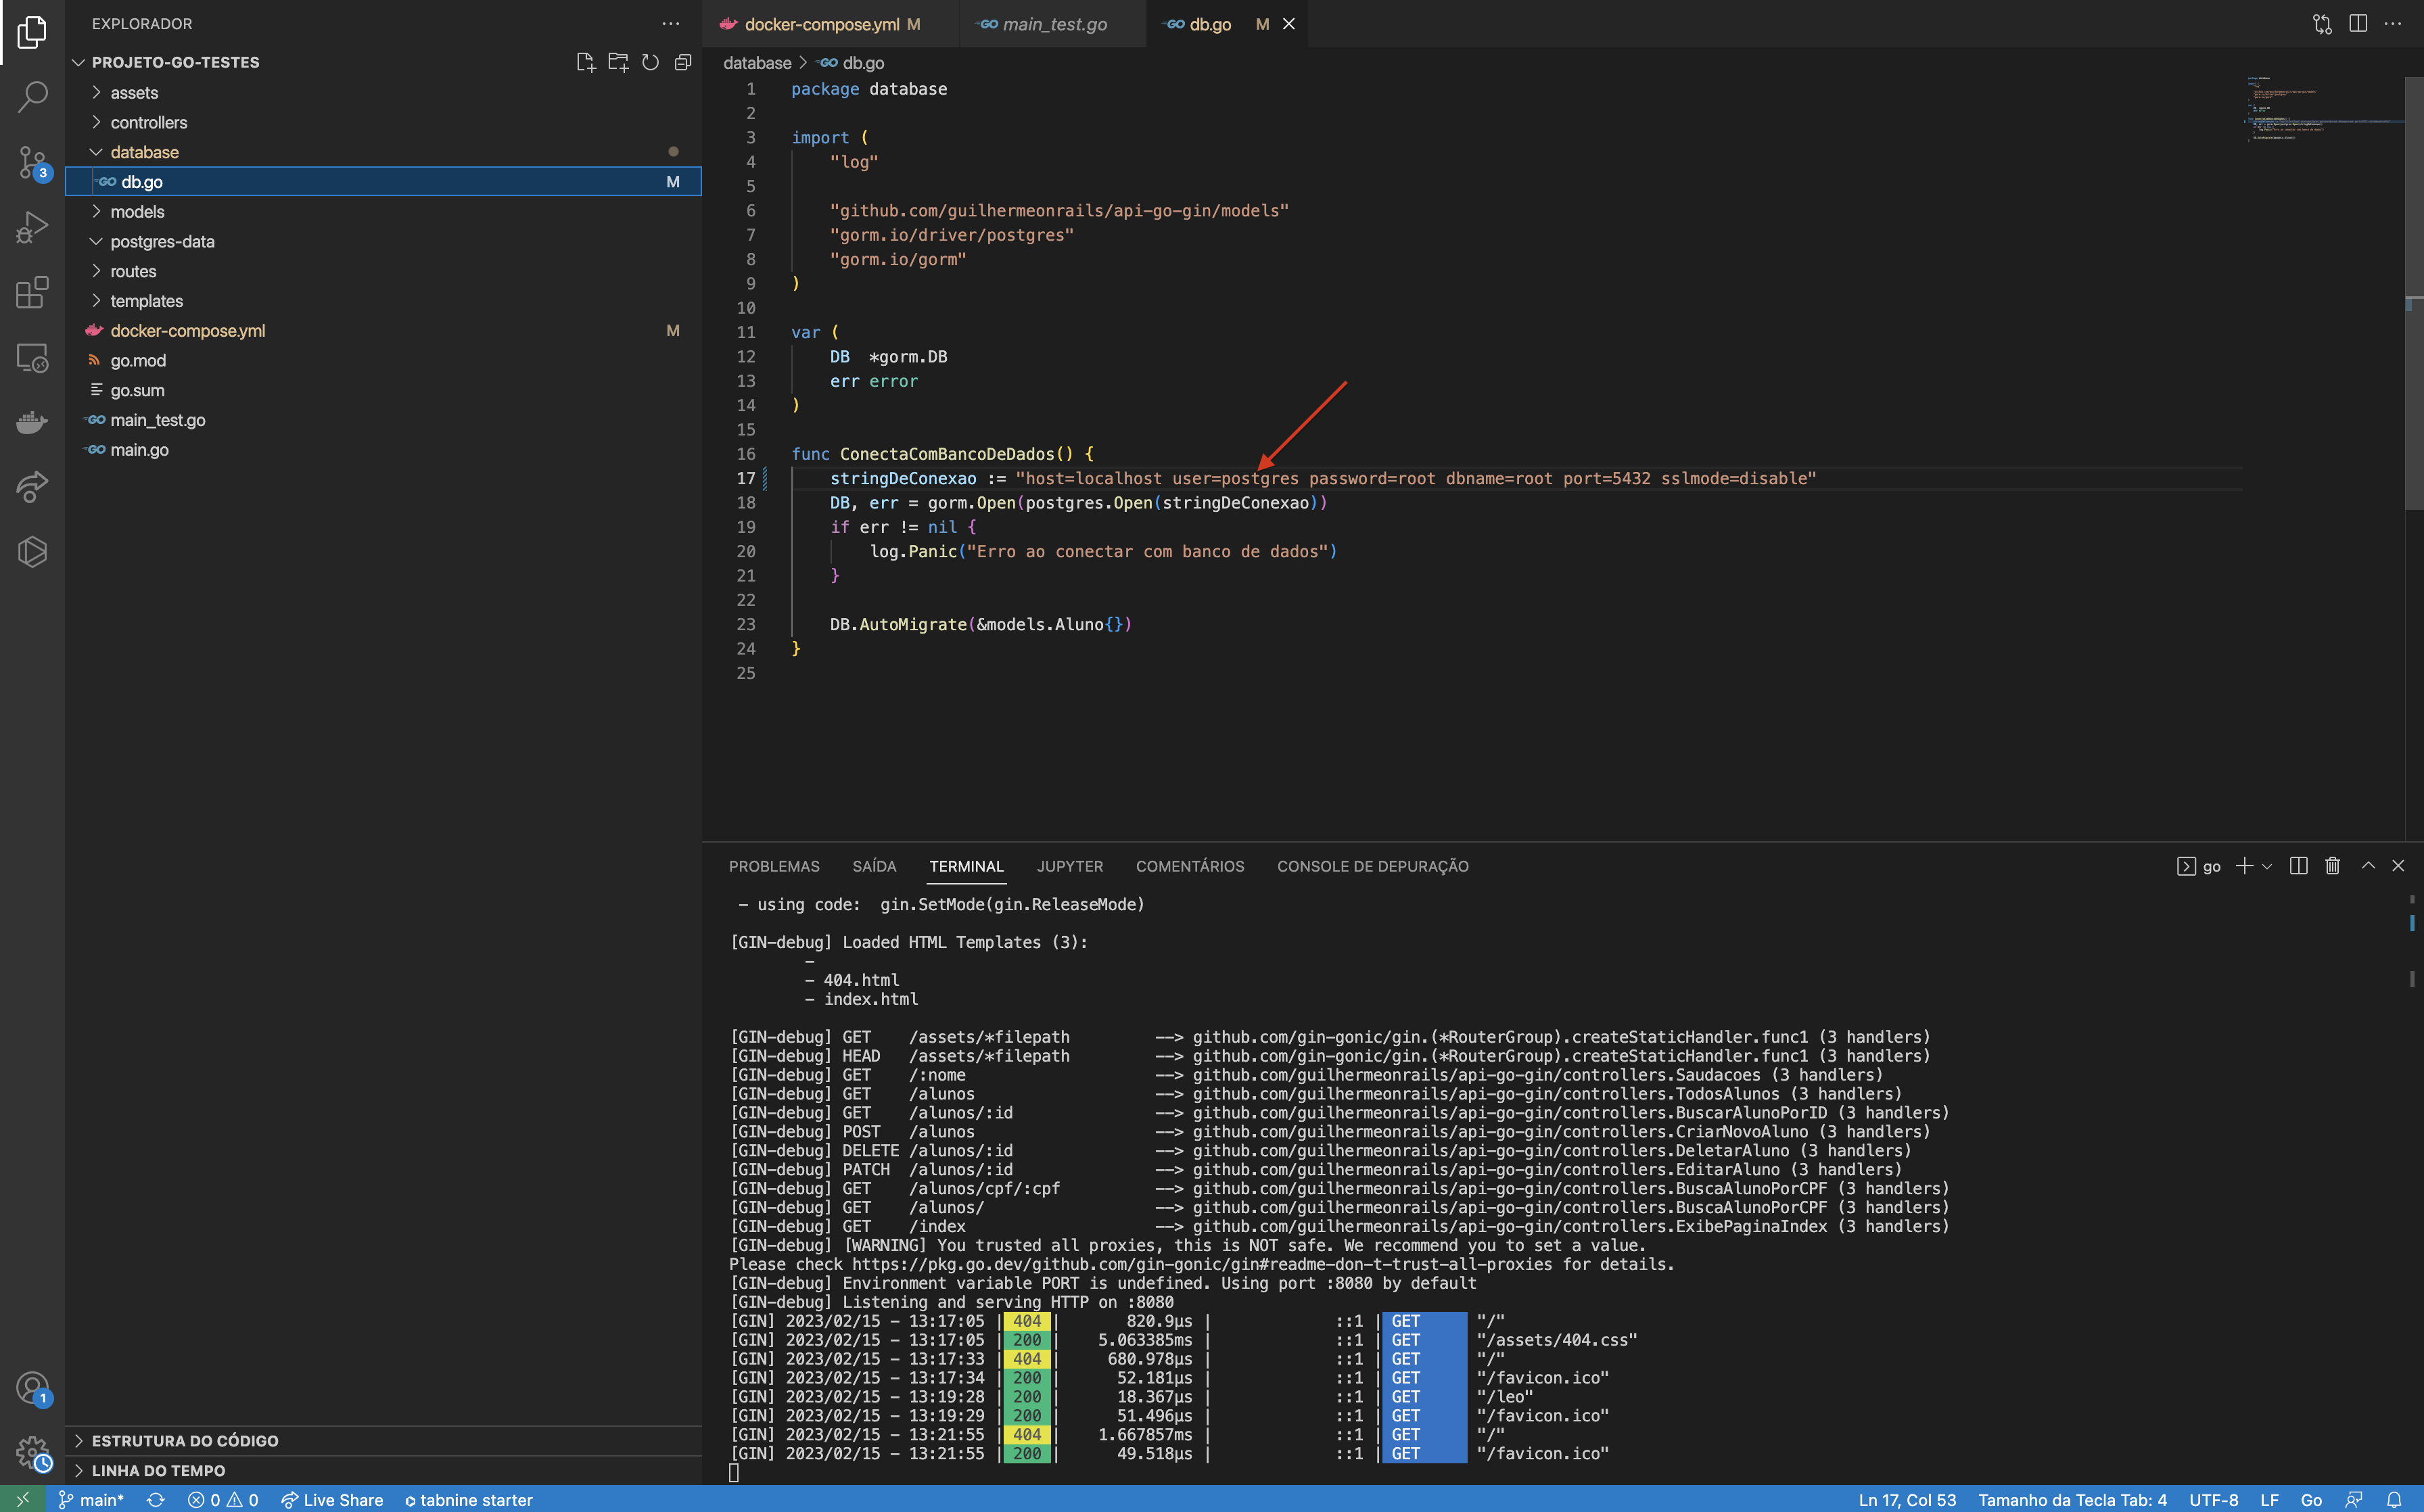Open go.sum file in explorer
The width and height of the screenshot is (2424, 1512).
(x=384, y=390)
